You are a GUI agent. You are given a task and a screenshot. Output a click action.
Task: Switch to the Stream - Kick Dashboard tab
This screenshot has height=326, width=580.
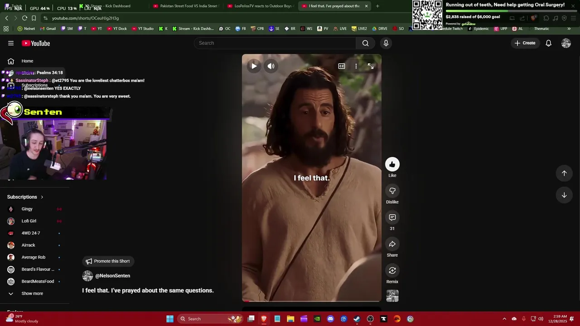[111, 6]
